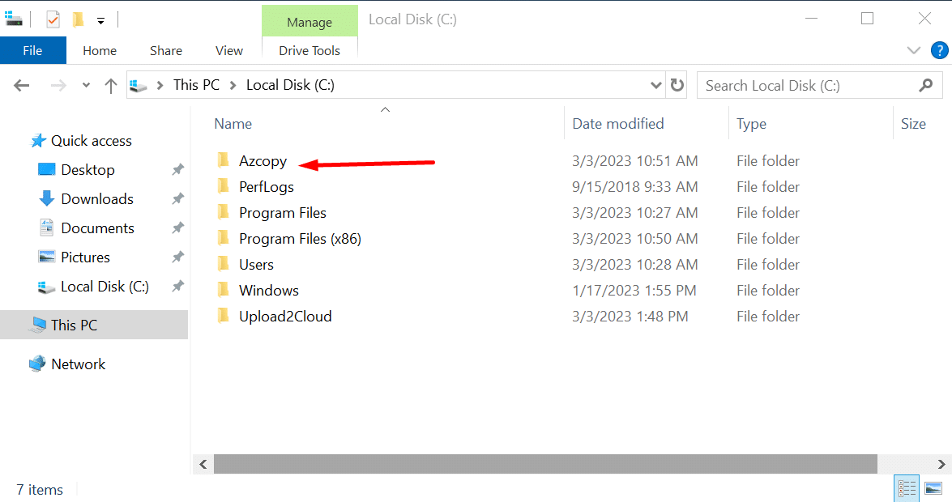952x502 pixels.
Task: Switch to large thumbnails view icon
Action: click(x=933, y=487)
